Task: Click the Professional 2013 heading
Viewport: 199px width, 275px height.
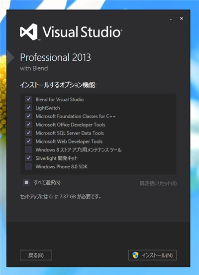Action: [x=56, y=57]
